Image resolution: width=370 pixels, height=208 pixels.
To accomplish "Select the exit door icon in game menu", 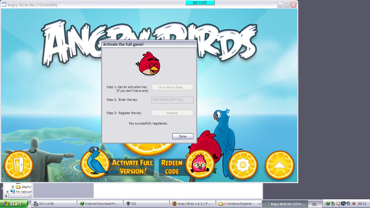I will pyautogui.click(x=18, y=165).
